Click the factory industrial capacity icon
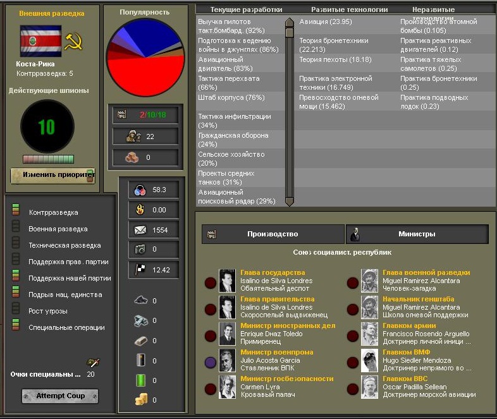 click(x=121, y=114)
